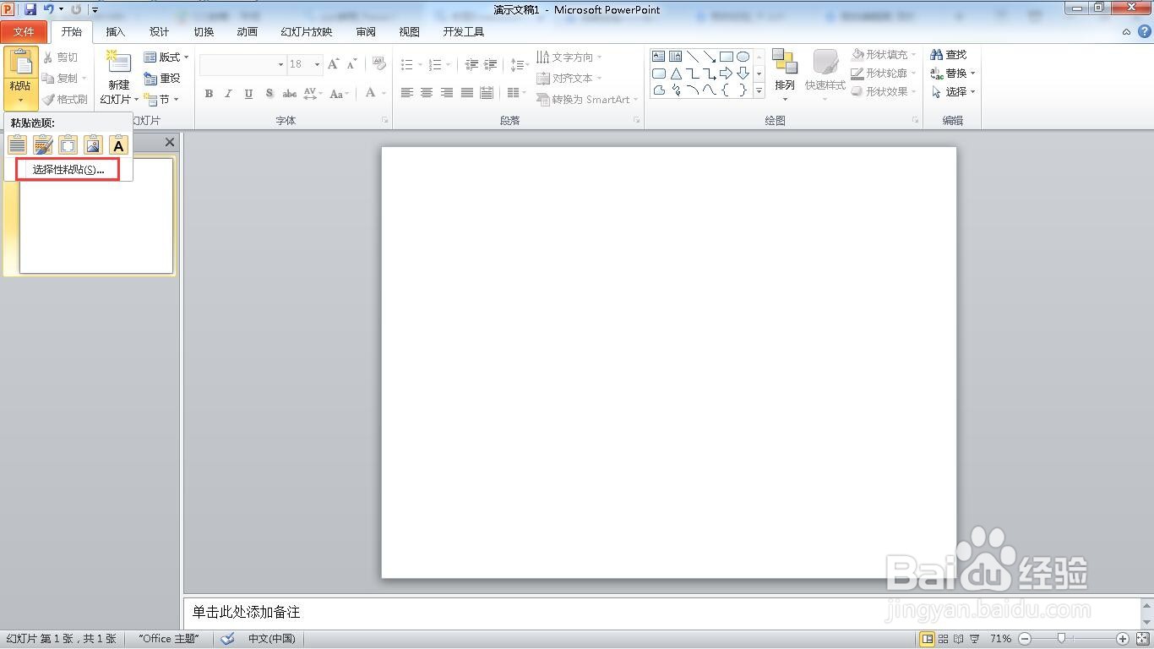Switch to the 切换 transitions tab

(204, 32)
